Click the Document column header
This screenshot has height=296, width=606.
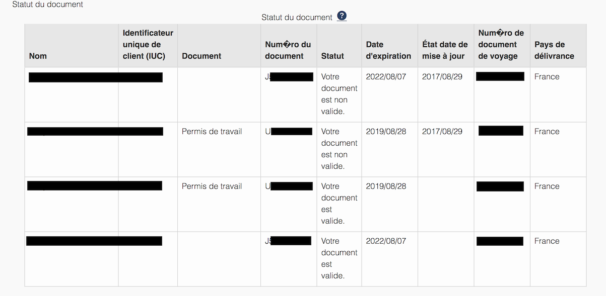click(x=201, y=56)
